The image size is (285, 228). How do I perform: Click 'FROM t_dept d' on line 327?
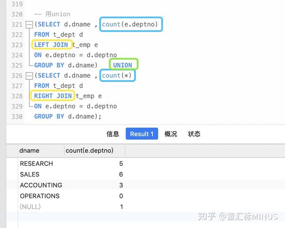coord(58,86)
